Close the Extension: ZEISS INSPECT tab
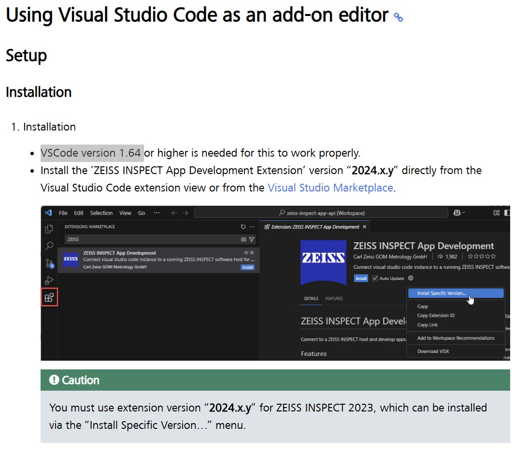The image size is (529, 454). tap(364, 227)
